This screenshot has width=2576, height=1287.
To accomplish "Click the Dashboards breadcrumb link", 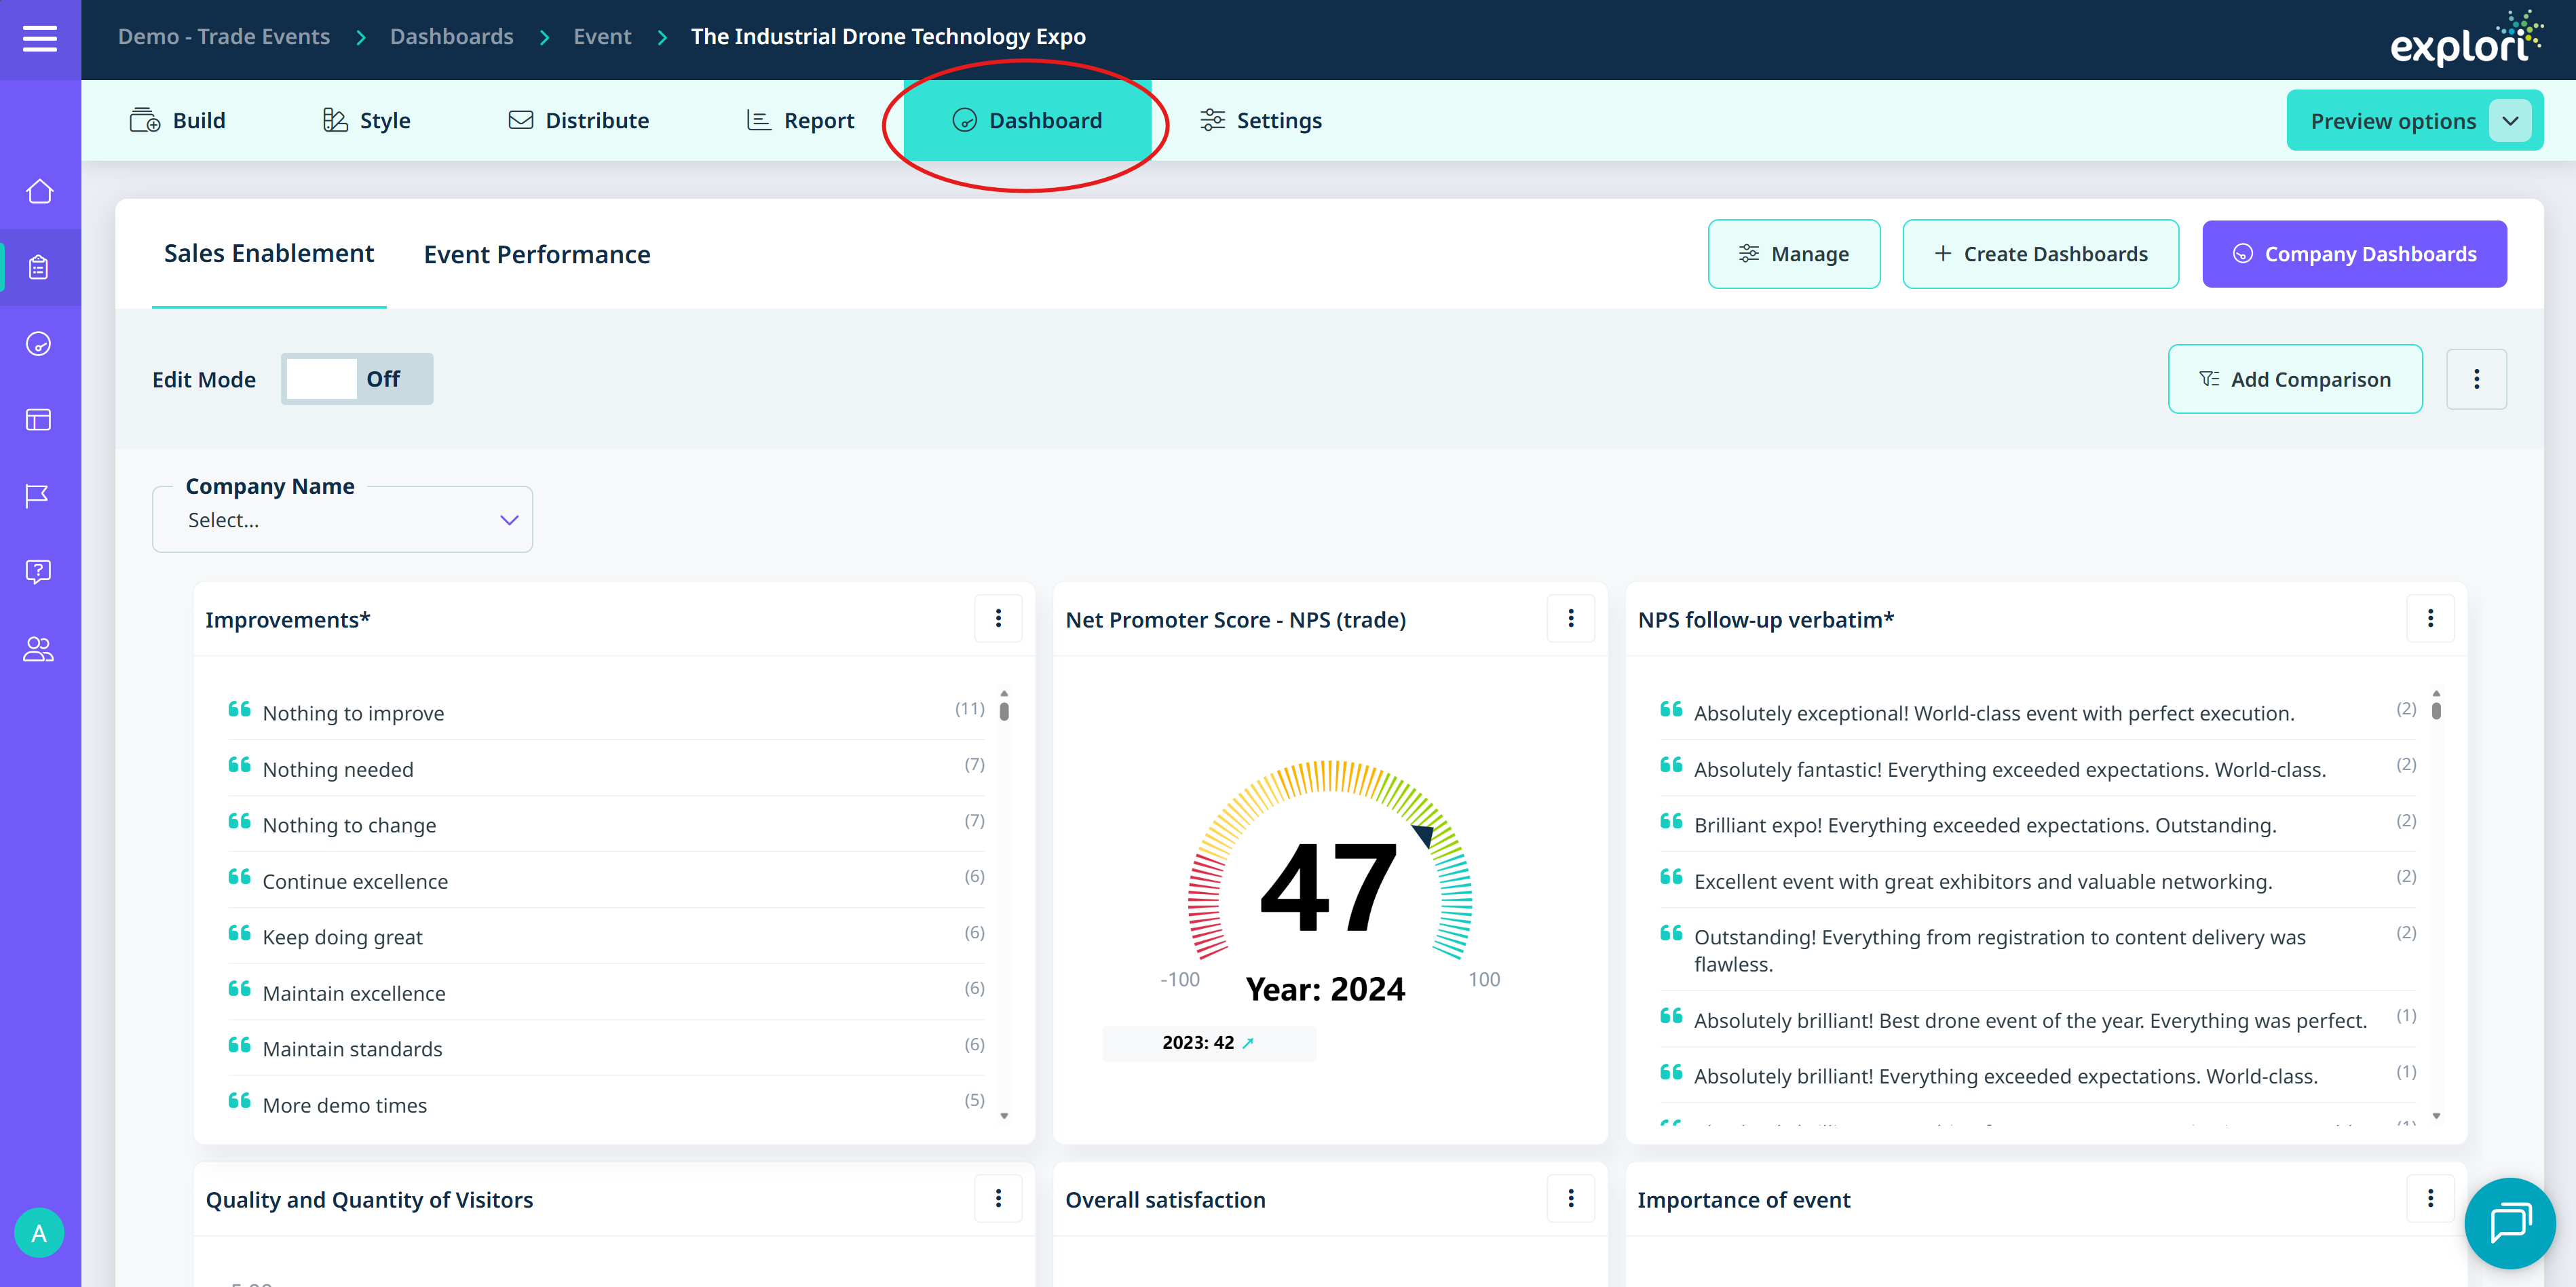I will click(451, 37).
